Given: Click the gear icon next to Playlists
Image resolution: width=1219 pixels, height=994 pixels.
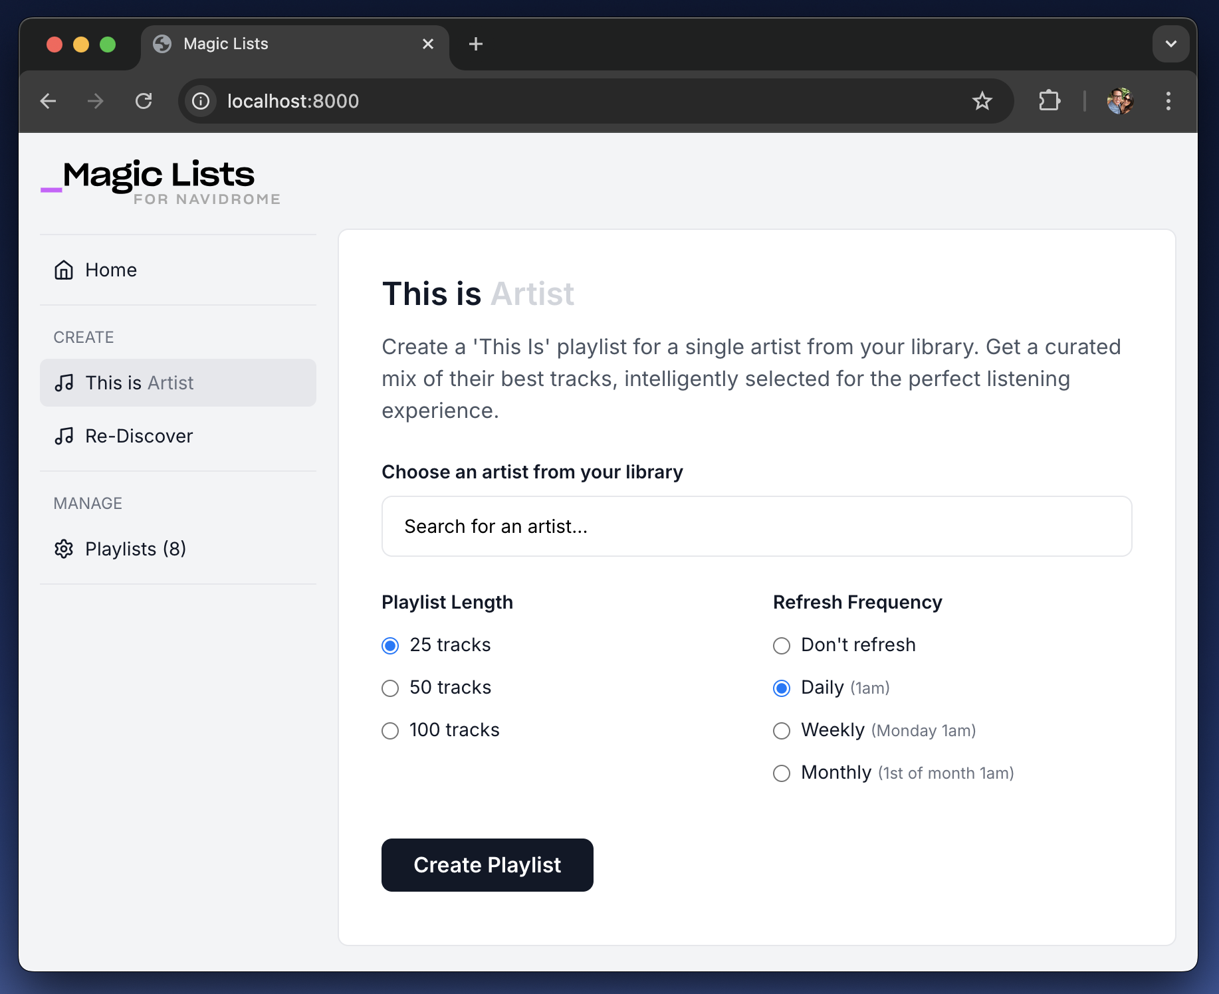Looking at the screenshot, I should (x=64, y=549).
